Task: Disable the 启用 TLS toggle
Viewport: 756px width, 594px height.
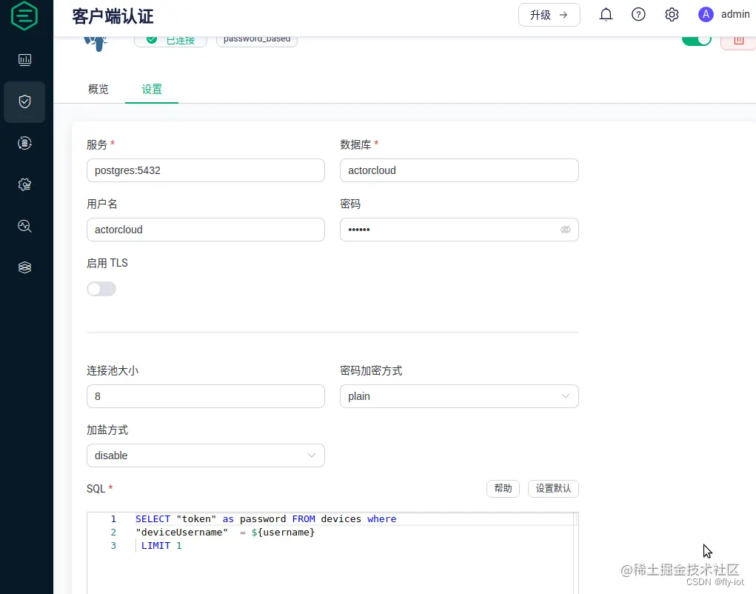Action: click(101, 289)
